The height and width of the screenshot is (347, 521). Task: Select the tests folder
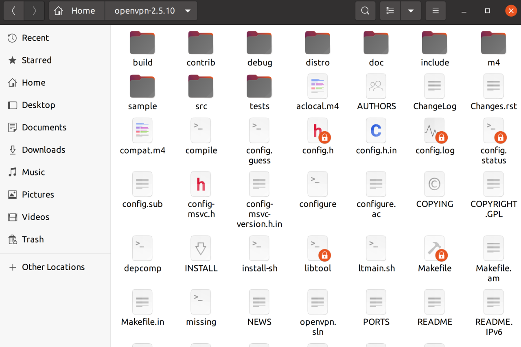coord(259,93)
